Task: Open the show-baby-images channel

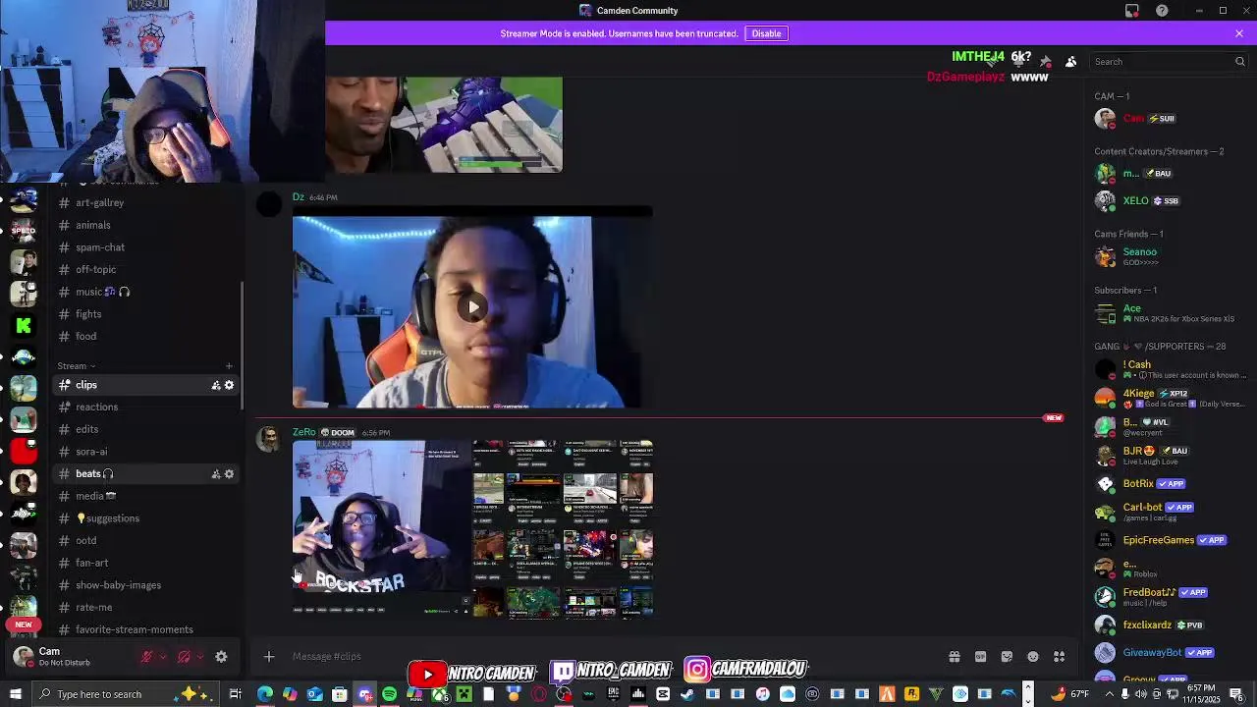Action: click(145, 585)
